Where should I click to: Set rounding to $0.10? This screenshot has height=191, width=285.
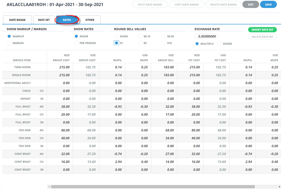click(x=140, y=36)
